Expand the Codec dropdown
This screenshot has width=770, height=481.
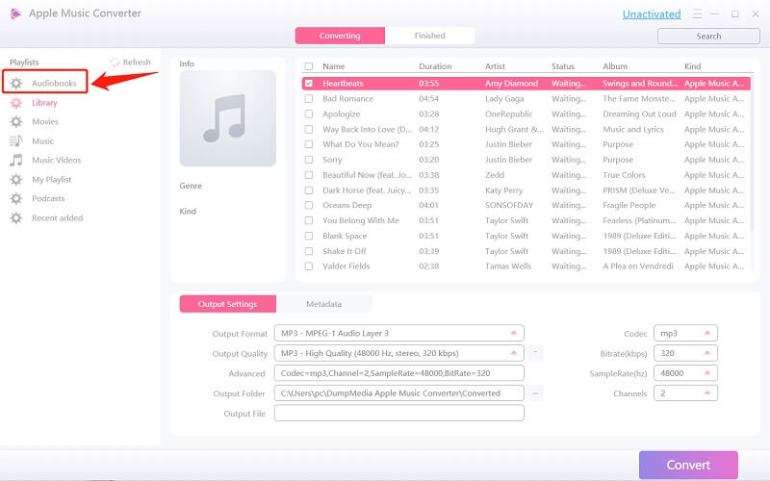(x=685, y=333)
